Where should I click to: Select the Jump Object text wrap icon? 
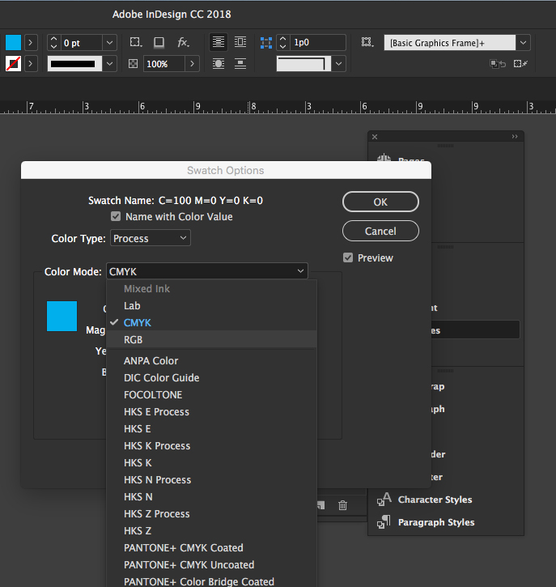[x=240, y=64]
